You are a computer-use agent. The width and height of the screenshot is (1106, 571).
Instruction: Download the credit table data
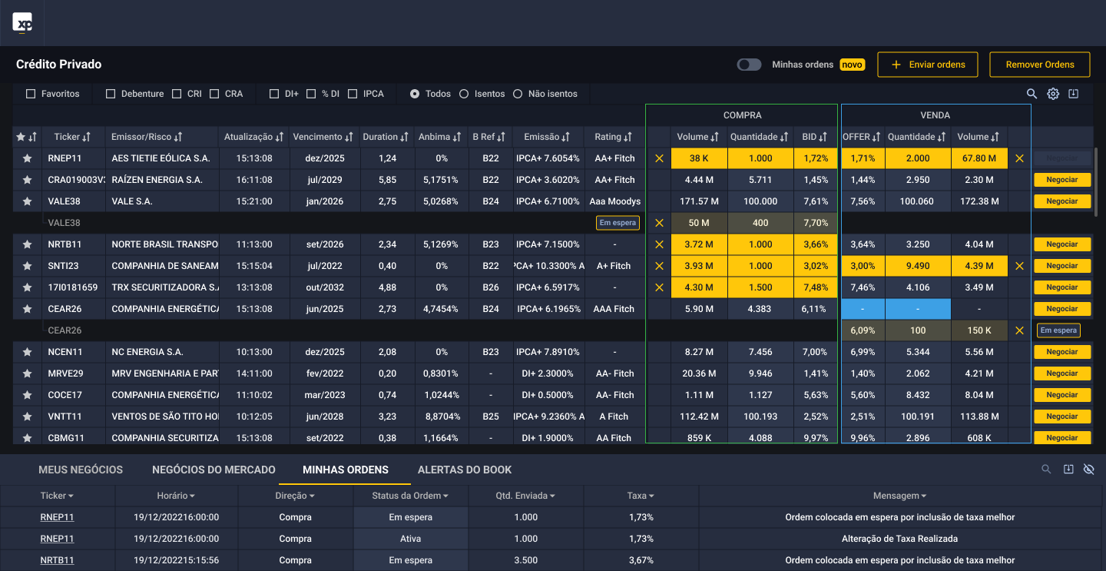(x=1074, y=94)
